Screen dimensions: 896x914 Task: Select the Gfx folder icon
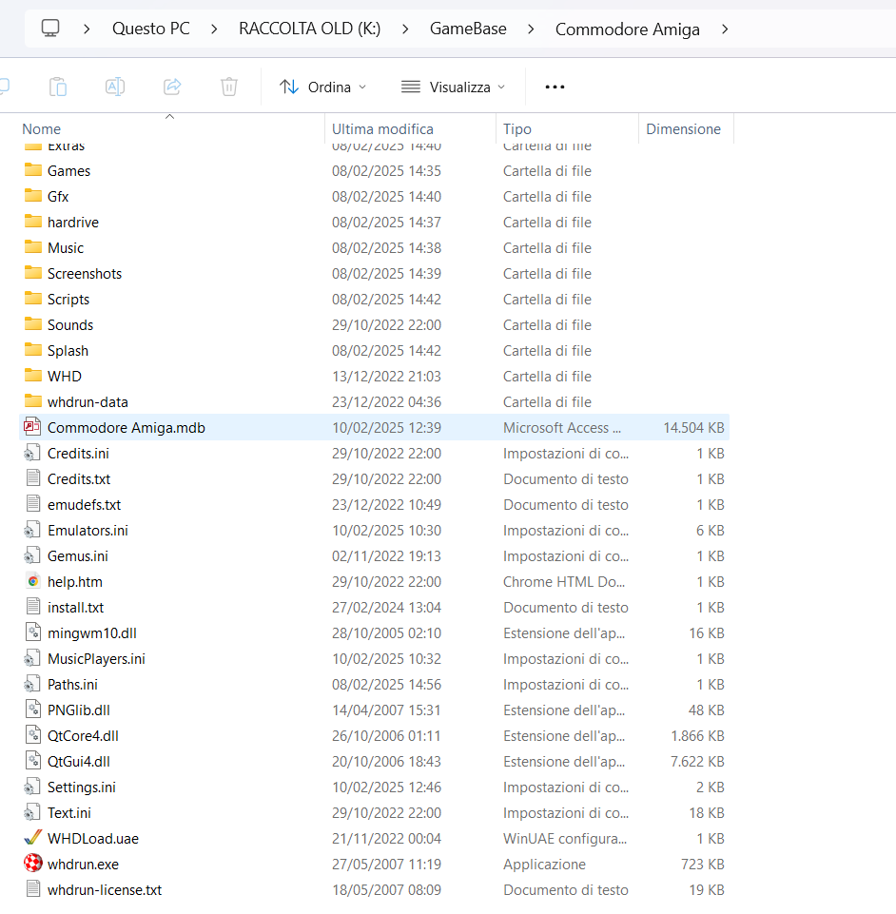pyautogui.click(x=33, y=196)
